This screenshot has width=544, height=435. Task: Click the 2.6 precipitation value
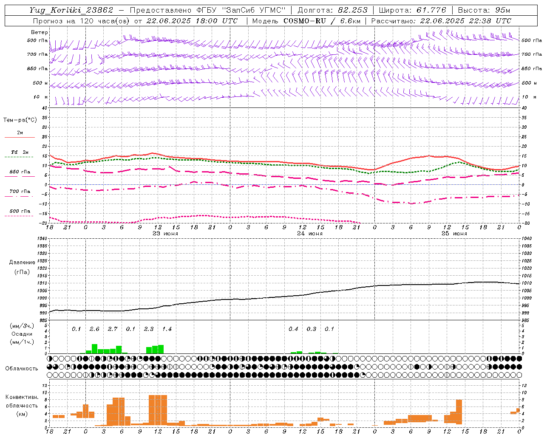(x=94, y=329)
